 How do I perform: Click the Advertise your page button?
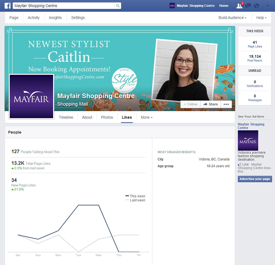click(255, 179)
